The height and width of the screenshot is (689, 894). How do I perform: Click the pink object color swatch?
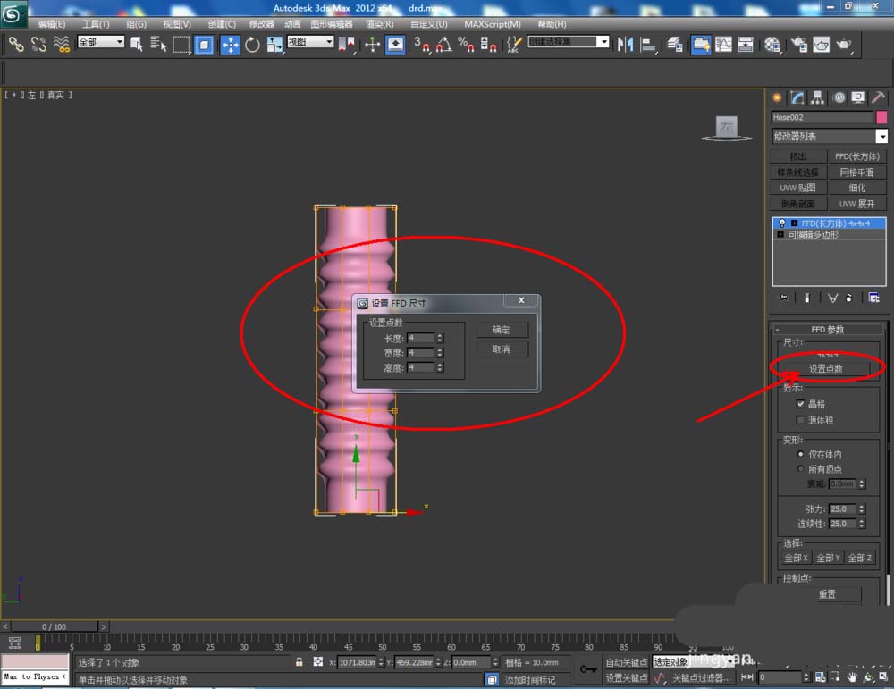click(881, 117)
